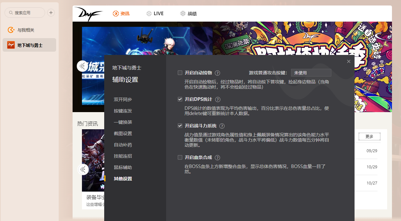
Task: Disable the 开启DPS统计 checkbox
Action: pos(180,99)
